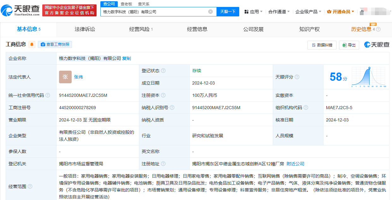
Task: Click the 导出 export button
Action: [x=349, y=45]
